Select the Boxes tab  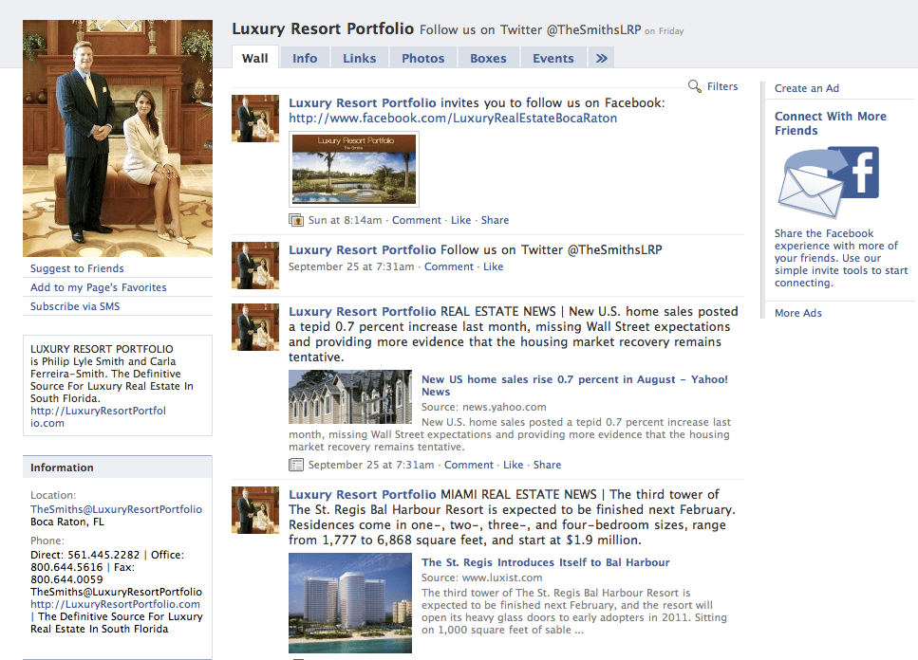pos(488,58)
